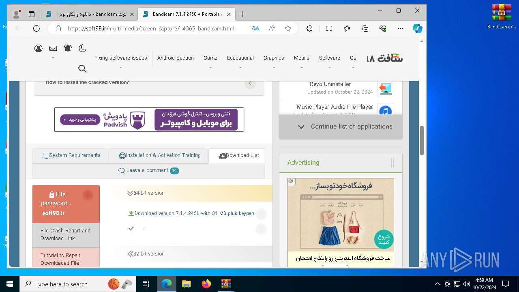
Task: Open user account icon on site
Action: (39, 49)
